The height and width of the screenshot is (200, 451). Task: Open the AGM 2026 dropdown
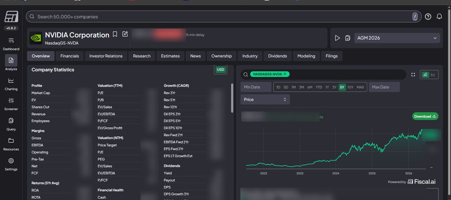pos(397,38)
